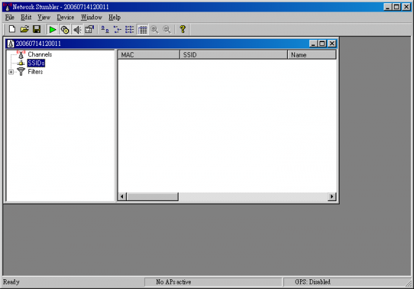Click the zoom out magnifier icon
The width and height of the screenshot is (414, 289).
167,29
